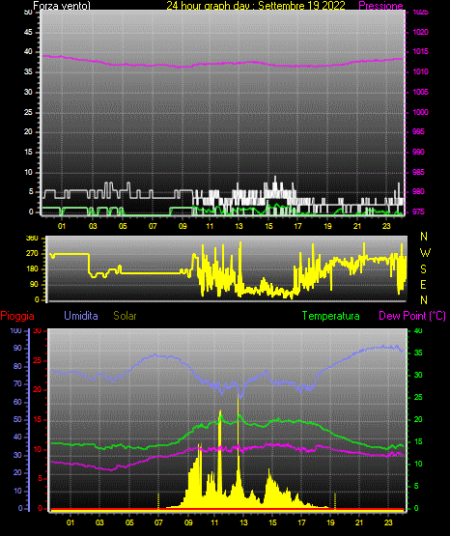Click hour 01 on bottom graph axis

coord(70,522)
